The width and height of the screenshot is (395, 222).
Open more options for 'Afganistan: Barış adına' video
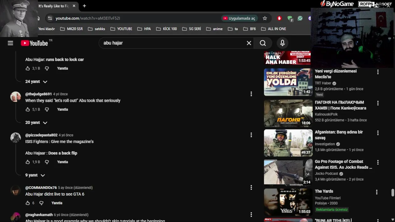click(378, 133)
